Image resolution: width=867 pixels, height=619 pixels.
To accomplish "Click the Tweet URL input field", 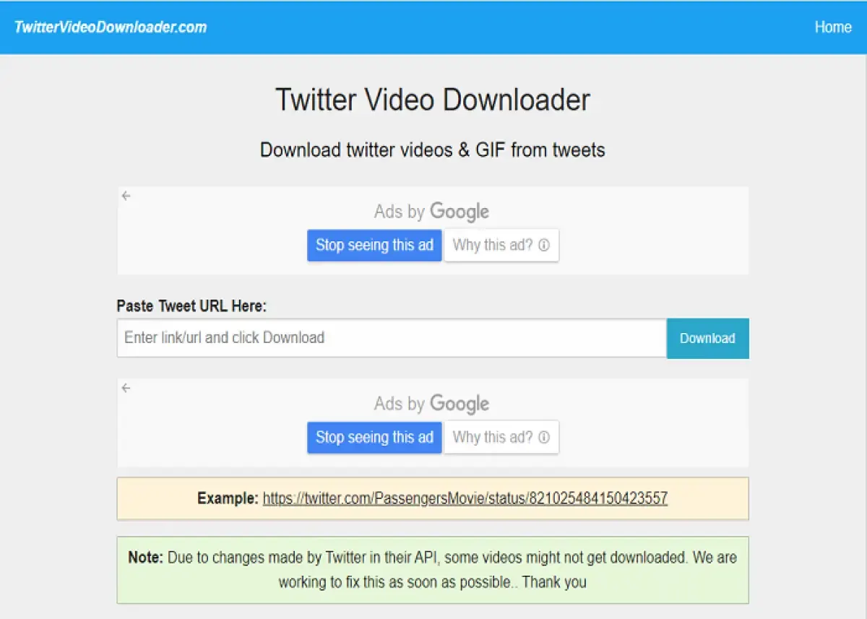I will [x=392, y=338].
